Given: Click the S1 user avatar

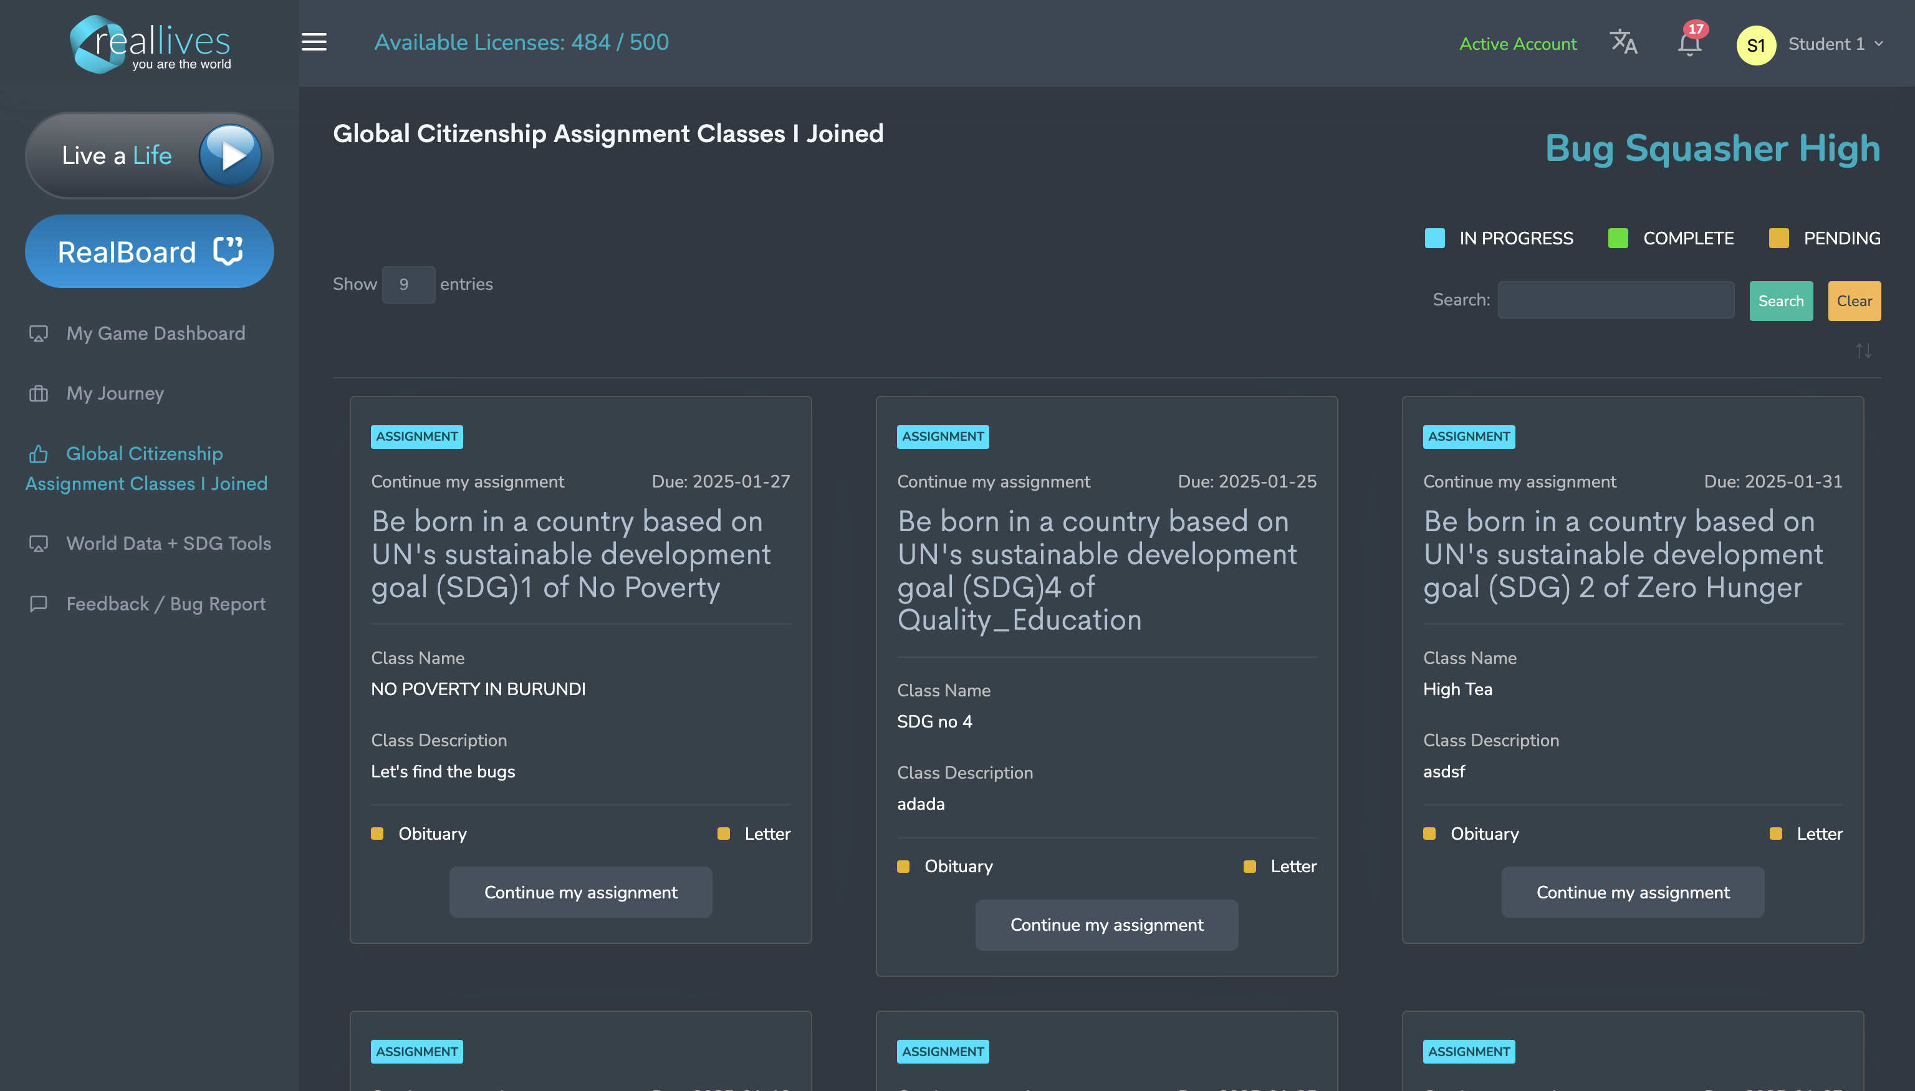Looking at the screenshot, I should point(1755,45).
